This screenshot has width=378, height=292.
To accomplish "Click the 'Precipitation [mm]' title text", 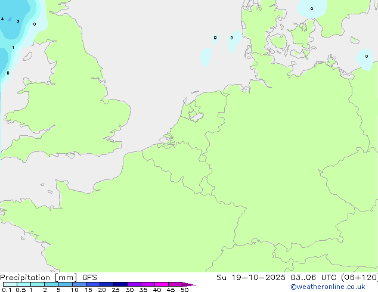I will 38,278.
